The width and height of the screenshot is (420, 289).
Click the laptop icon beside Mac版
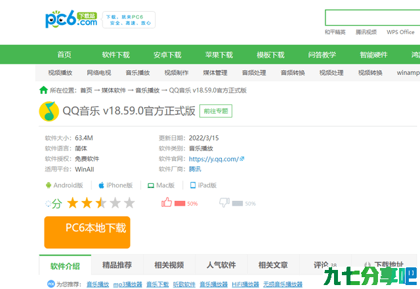coord(151,185)
